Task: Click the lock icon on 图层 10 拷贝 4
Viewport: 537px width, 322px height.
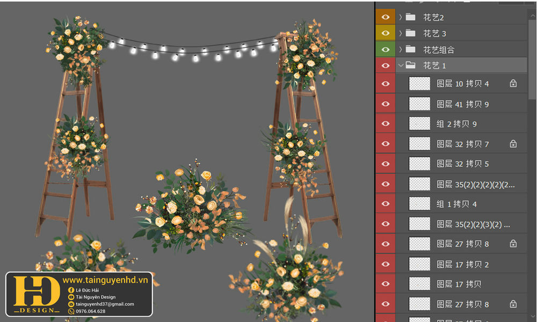Action: point(513,84)
